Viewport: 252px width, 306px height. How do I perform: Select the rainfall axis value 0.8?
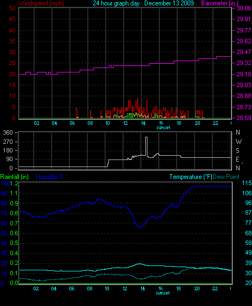point(14,213)
